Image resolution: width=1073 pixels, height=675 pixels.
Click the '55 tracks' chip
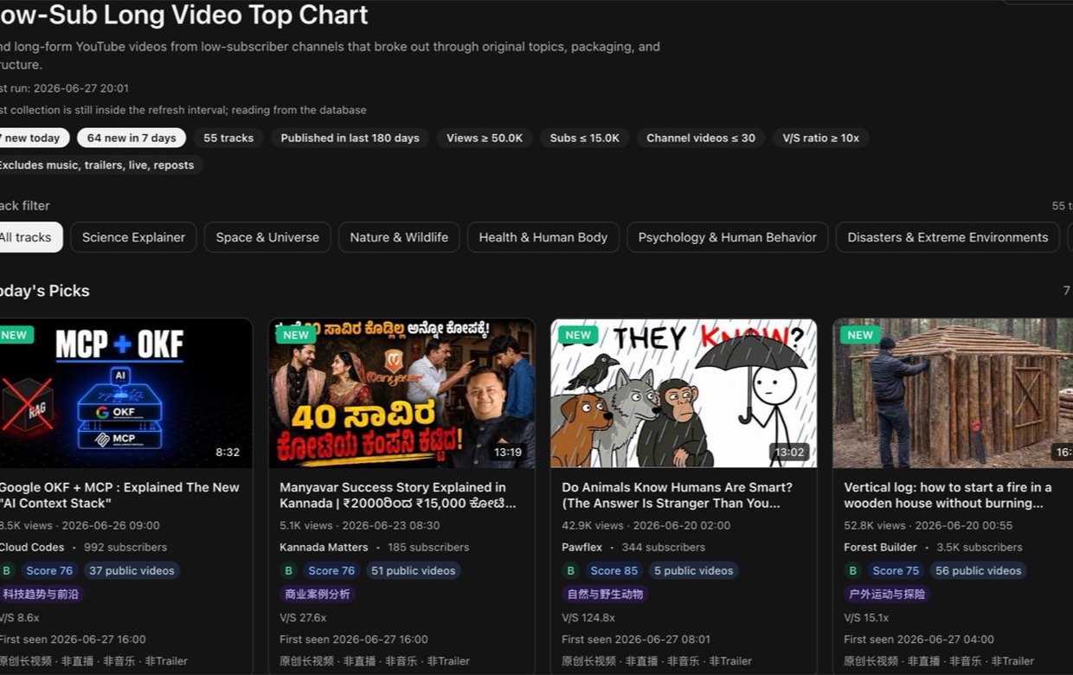228,138
